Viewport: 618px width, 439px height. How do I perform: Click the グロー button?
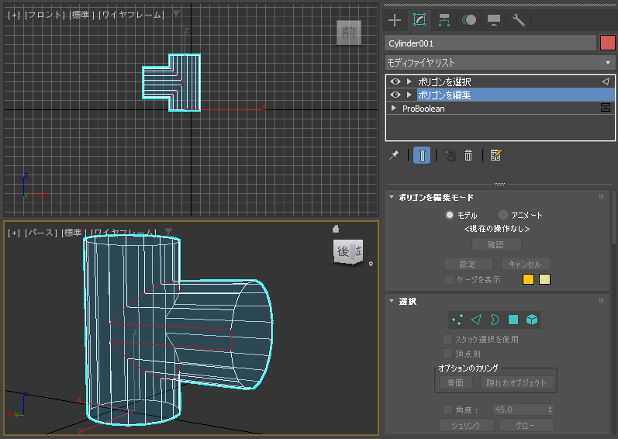(x=527, y=426)
